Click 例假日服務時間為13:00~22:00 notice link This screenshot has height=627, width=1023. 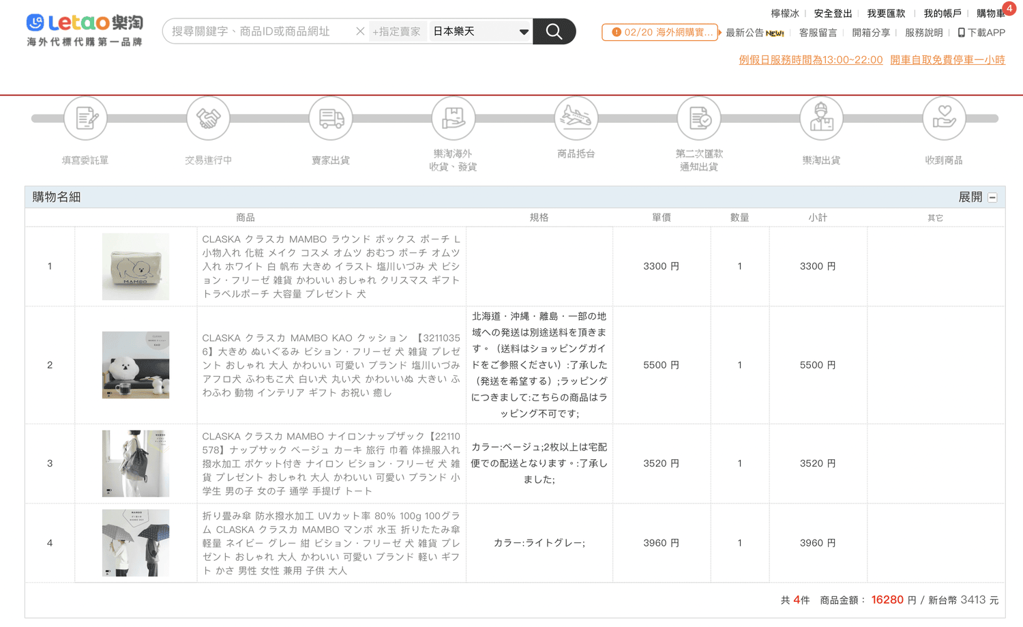pyautogui.click(x=811, y=60)
